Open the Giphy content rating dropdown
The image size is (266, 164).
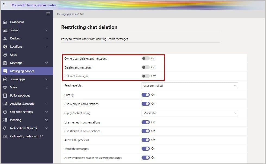190,113
